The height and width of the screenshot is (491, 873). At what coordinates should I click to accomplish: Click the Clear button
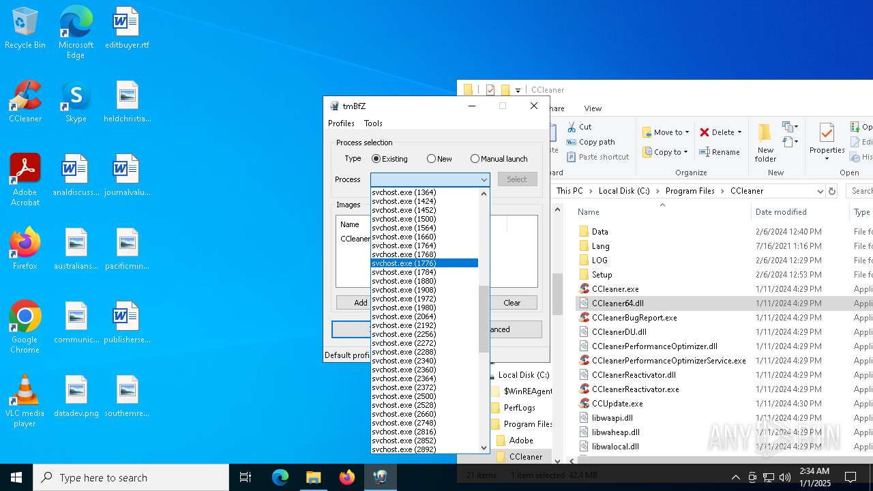[512, 303]
